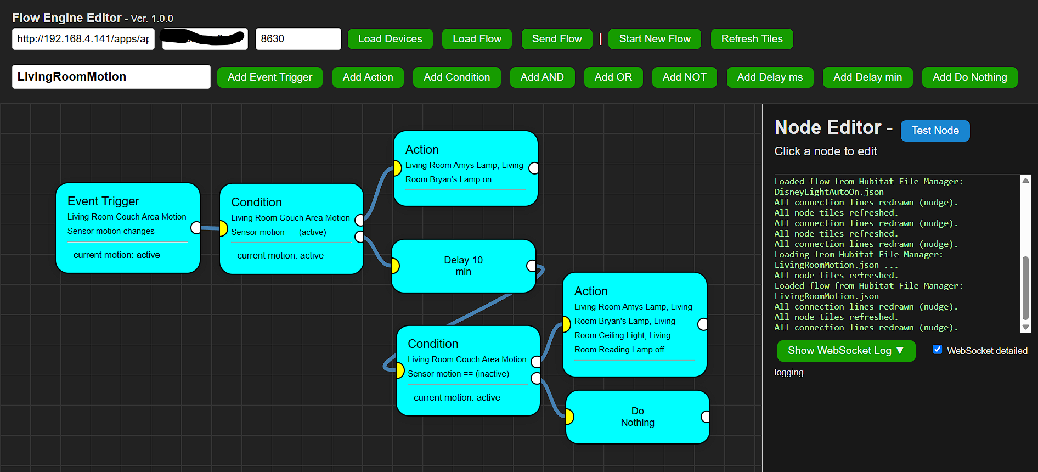Click the upper white output port of the active Condition node
Viewport: 1038px width, 472px height.
click(x=359, y=220)
